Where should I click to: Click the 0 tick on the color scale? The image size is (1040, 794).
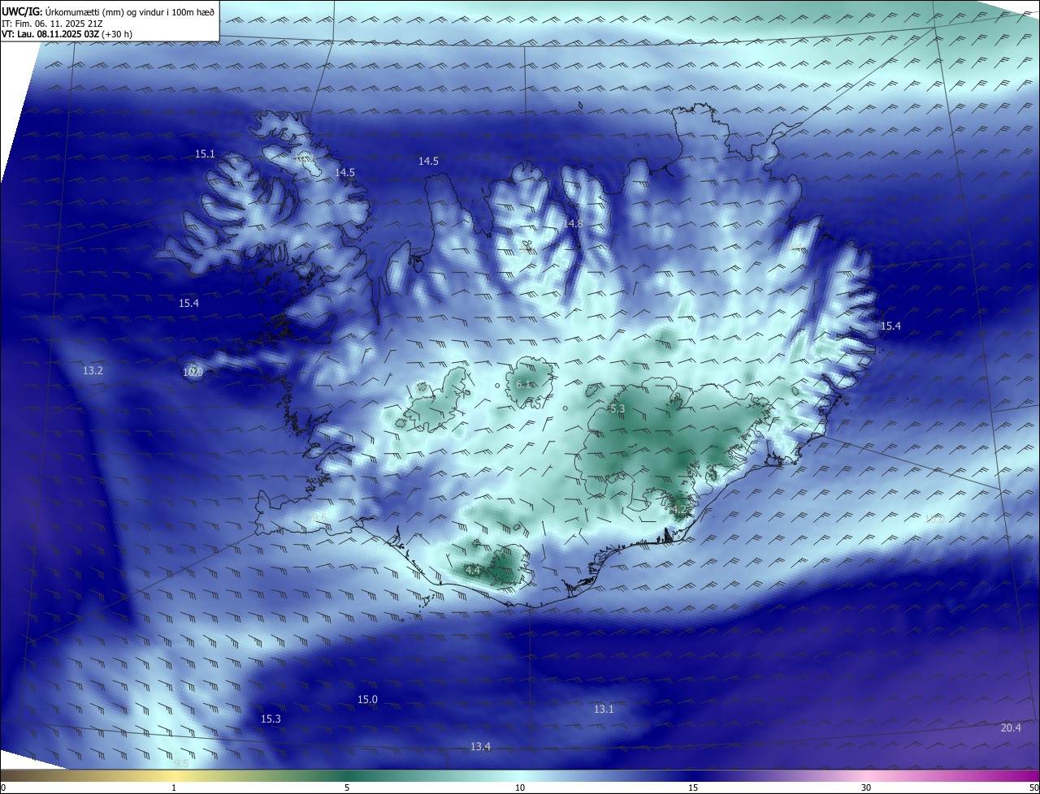click(3, 788)
